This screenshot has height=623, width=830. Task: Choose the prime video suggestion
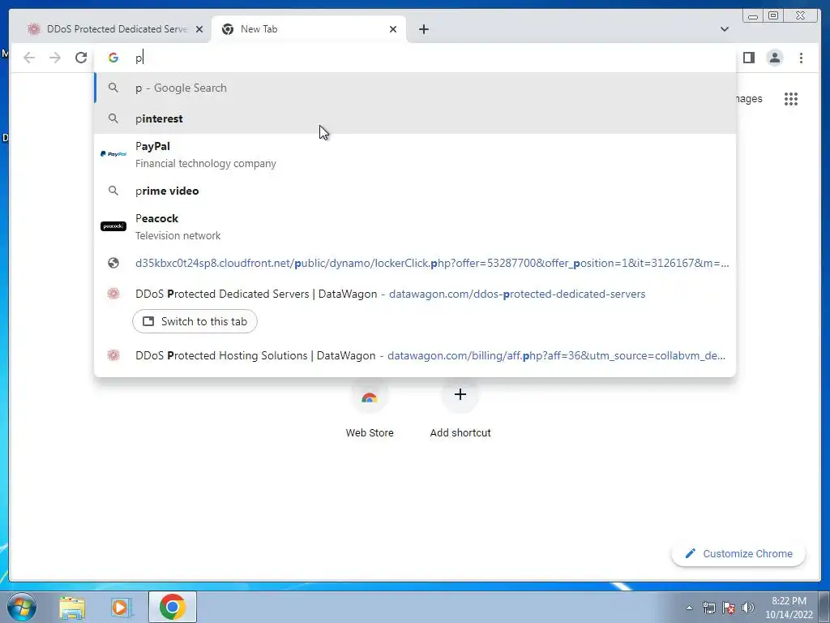tap(415, 191)
